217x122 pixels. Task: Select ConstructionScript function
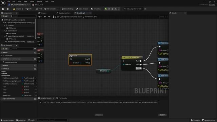[11, 62]
